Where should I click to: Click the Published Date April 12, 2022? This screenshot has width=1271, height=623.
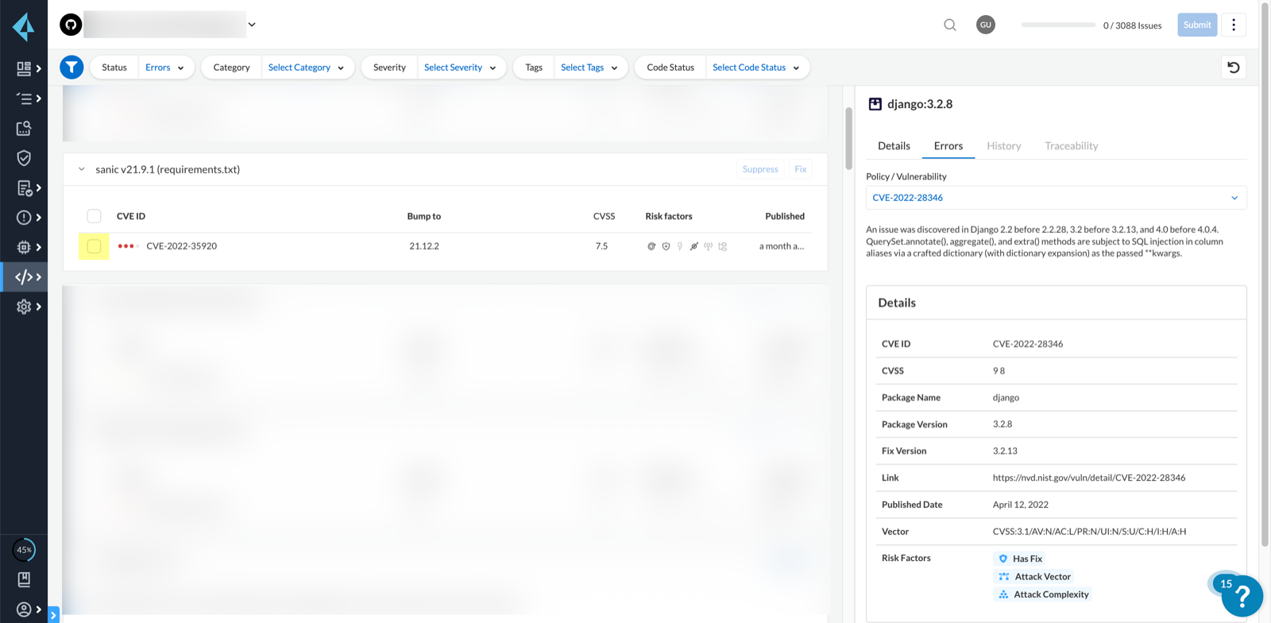pos(1021,505)
